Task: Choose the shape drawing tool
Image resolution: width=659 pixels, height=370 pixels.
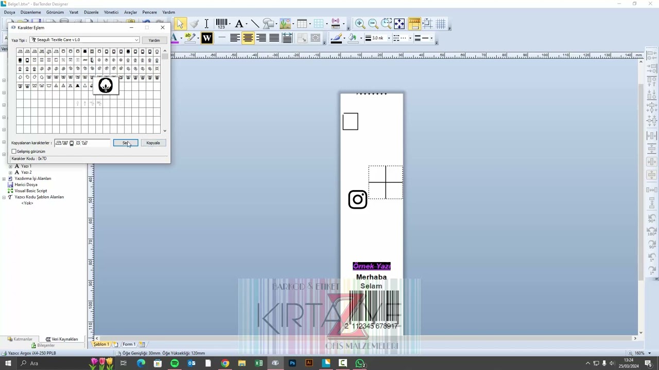Action: tap(268, 24)
